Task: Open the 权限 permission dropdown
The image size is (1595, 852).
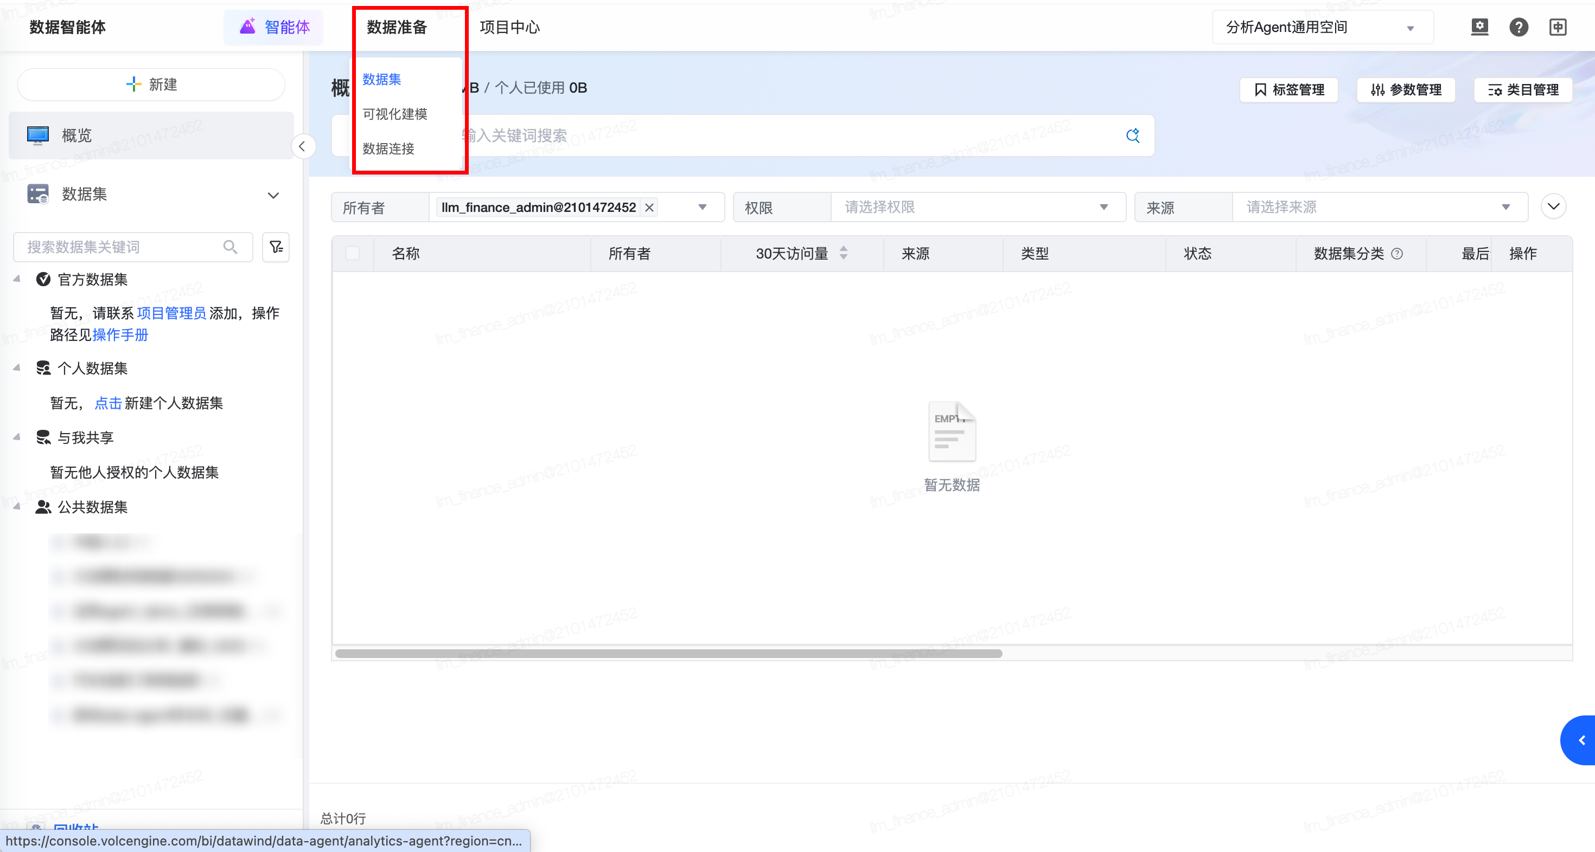Action: tap(978, 207)
